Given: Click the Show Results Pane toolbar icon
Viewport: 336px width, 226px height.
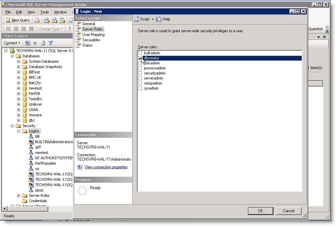Looking at the screenshot, I should pyautogui.click(x=31, y=29).
